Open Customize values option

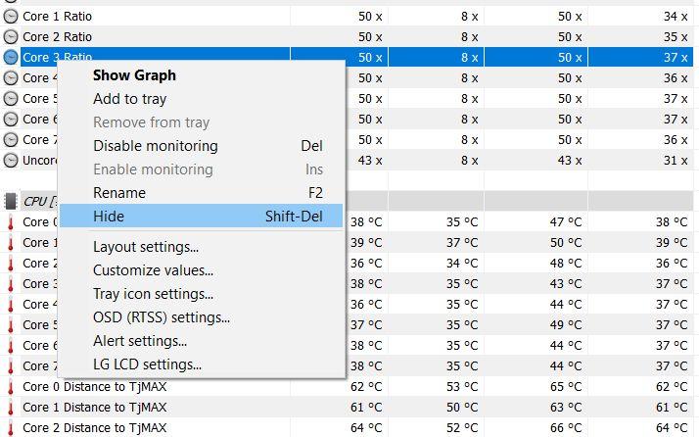153,270
